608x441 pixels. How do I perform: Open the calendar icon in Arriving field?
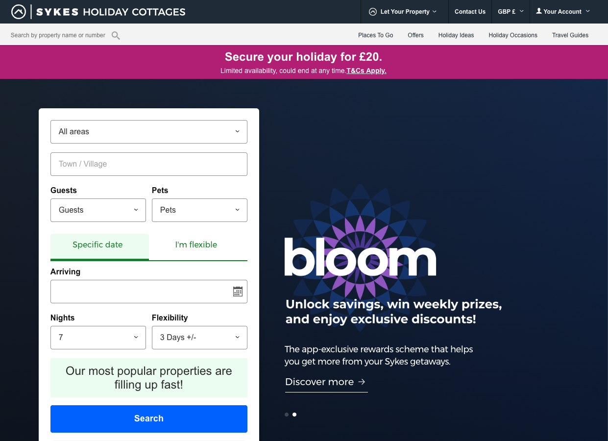pos(238,292)
